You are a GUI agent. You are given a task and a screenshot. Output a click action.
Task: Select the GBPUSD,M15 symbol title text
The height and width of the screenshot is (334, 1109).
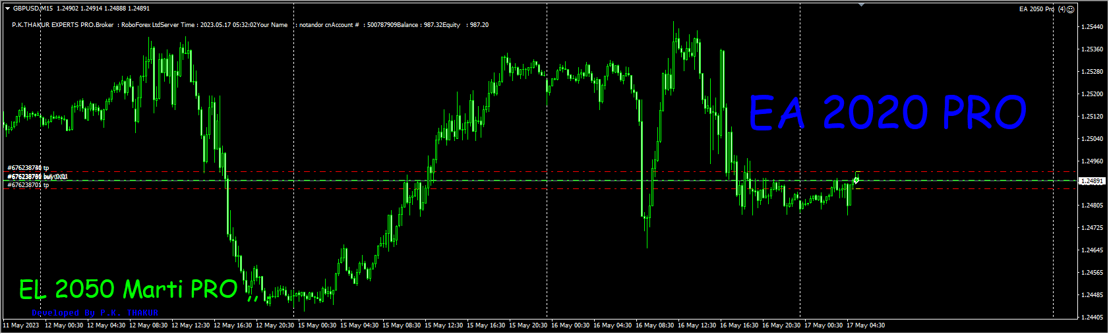coord(33,9)
